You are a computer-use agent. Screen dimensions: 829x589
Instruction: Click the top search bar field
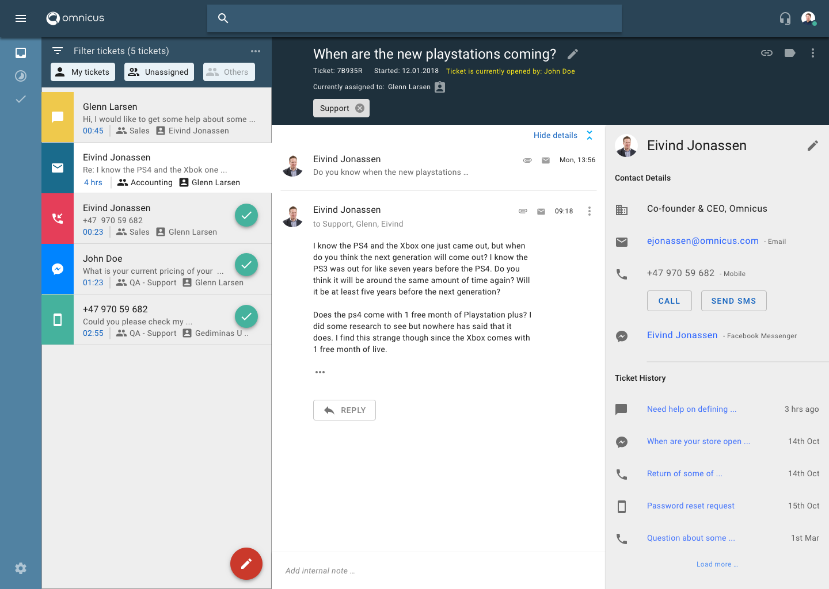[x=414, y=18]
